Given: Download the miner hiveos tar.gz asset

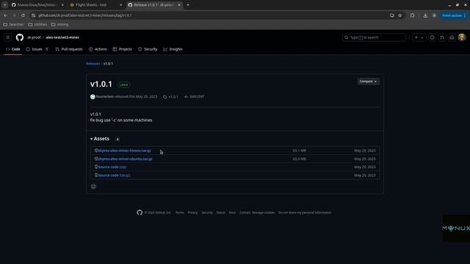Looking at the screenshot, I should (124, 150).
